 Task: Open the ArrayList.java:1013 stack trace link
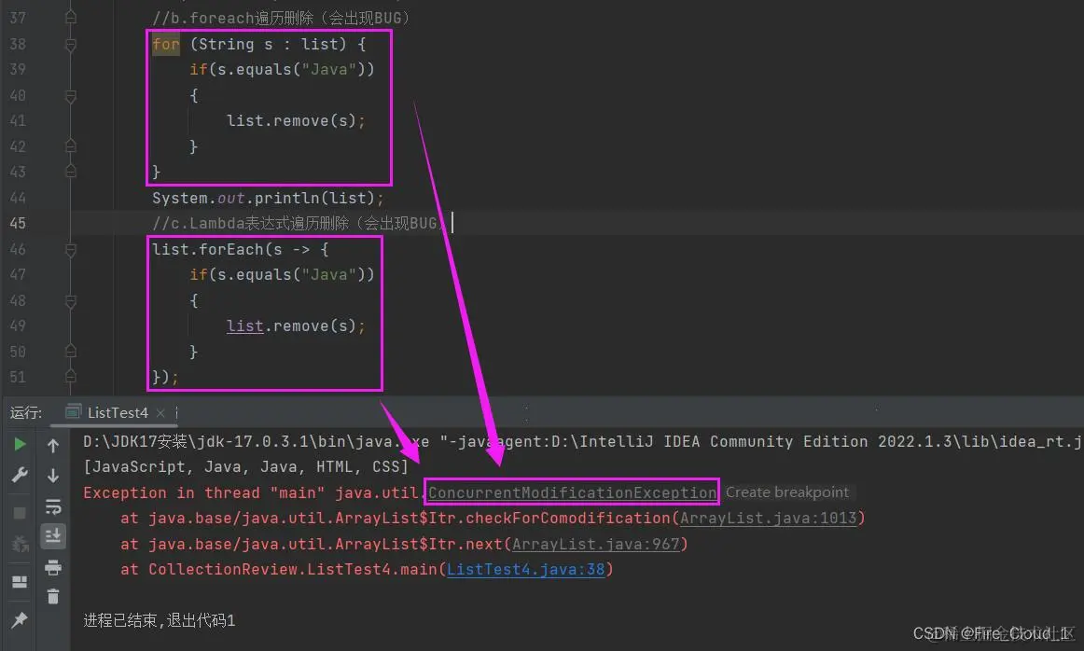pyautogui.click(x=770, y=518)
